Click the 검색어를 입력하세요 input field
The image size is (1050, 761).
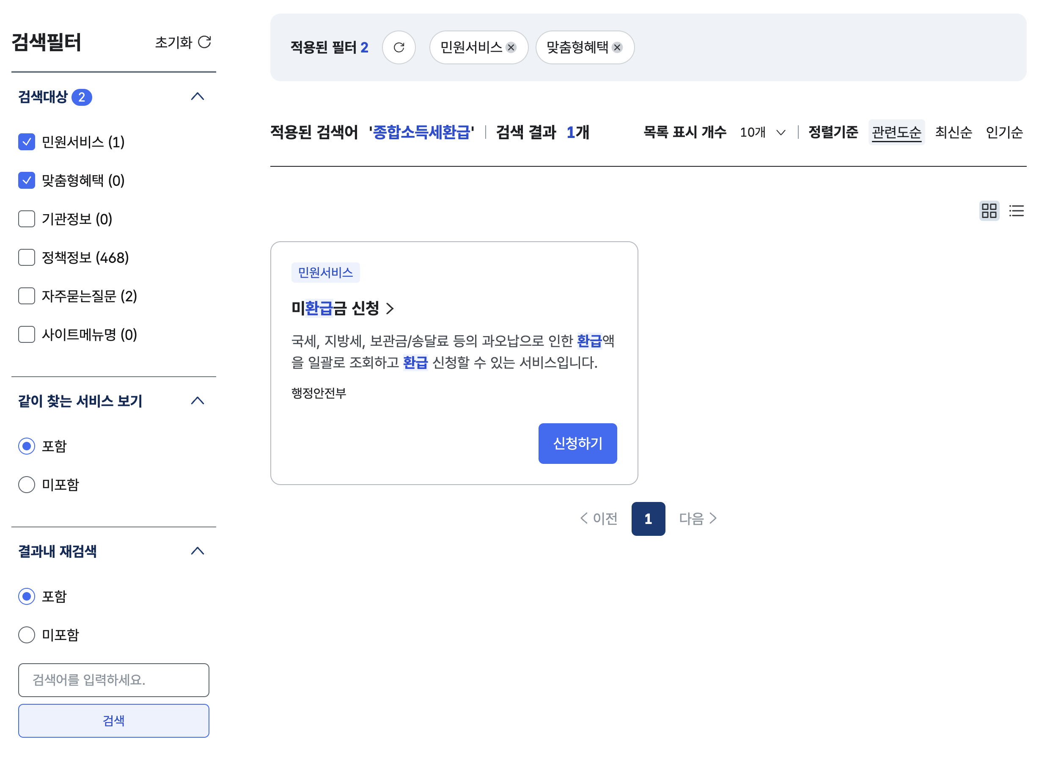point(113,680)
